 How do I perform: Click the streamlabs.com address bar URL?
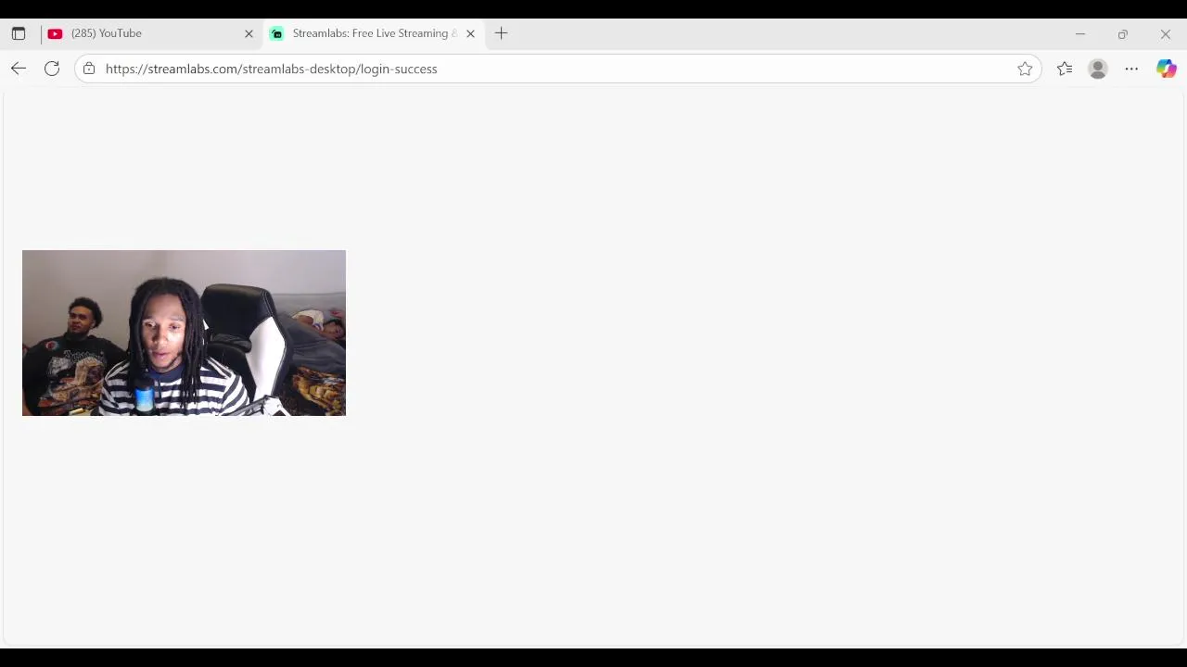tap(271, 69)
